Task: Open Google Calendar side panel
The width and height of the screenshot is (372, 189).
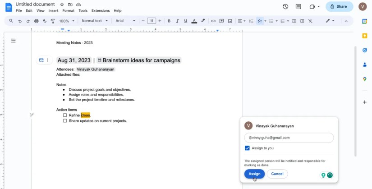Action: click(x=364, y=21)
